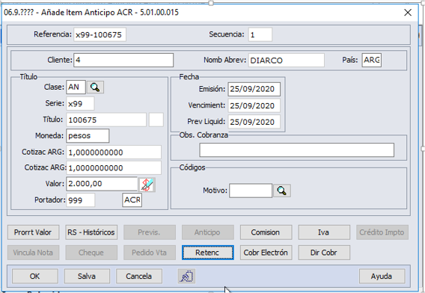Click the icon button next to Valor
The width and height of the screenshot is (425, 293).
pos(147,185)
